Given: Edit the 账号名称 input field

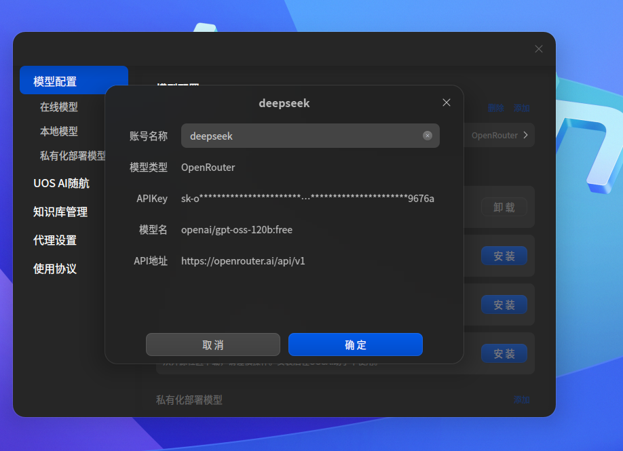Looking at the screenshot, I should pyautogui.click(x=310, y=136).
